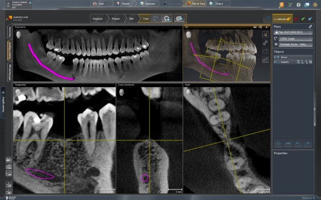This screenshot has height=200, width=321.
Task: Switch to the MPR/Radiology side tab
Action: pos(9,72)
